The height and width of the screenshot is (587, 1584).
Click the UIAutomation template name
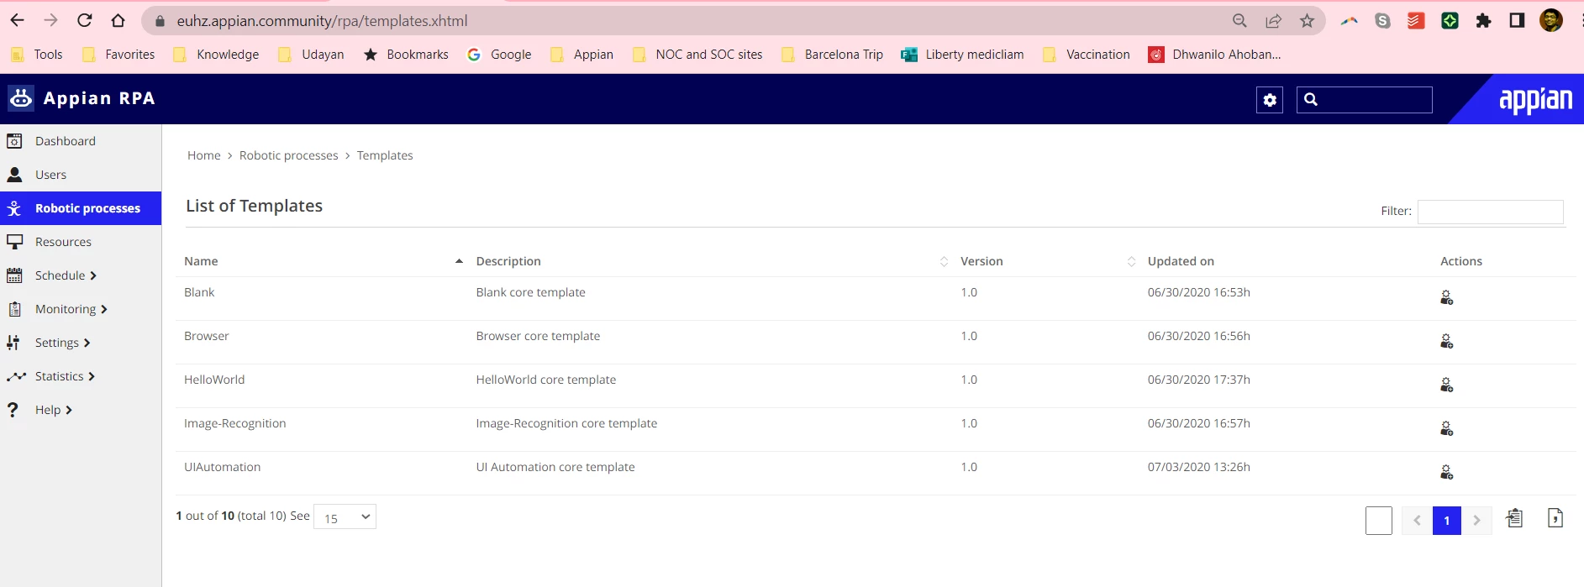[223, 467]
